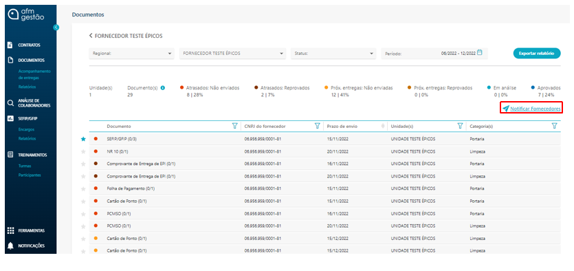Open the calendar icon in the Período field
The width and height of the screenshot is (574, 271).
(480, 53)
